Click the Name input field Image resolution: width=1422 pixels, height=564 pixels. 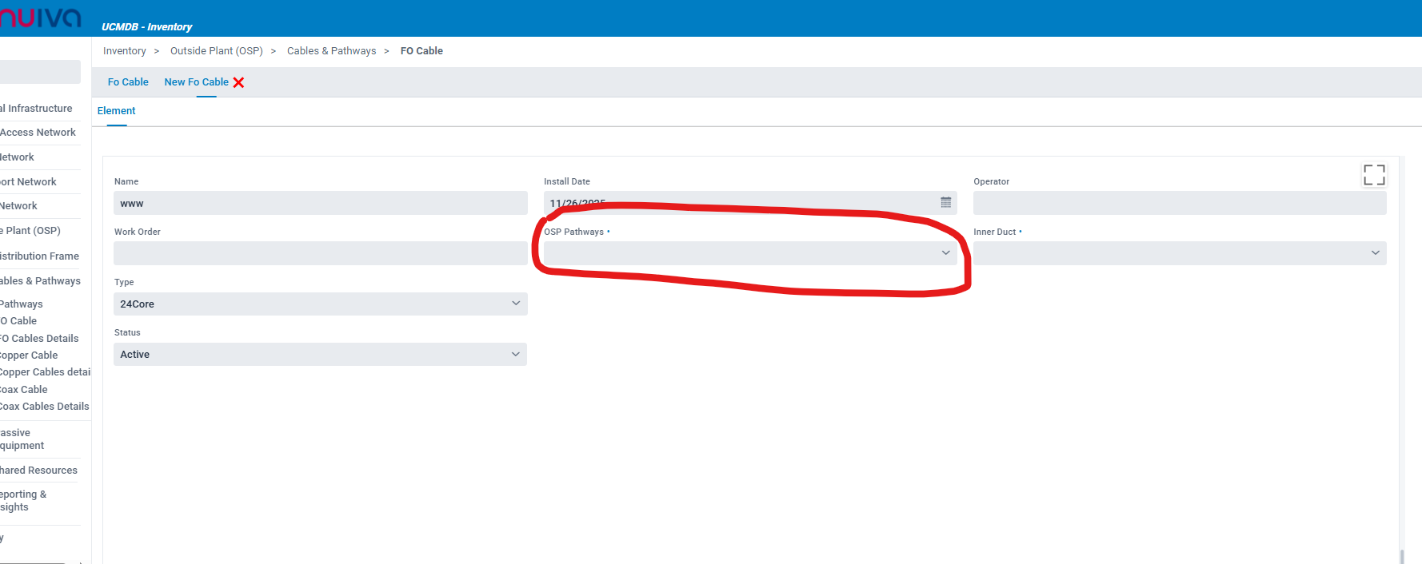click(320, 203)
